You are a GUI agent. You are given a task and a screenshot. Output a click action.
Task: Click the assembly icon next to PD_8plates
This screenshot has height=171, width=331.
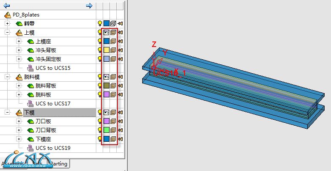(7, 15)
